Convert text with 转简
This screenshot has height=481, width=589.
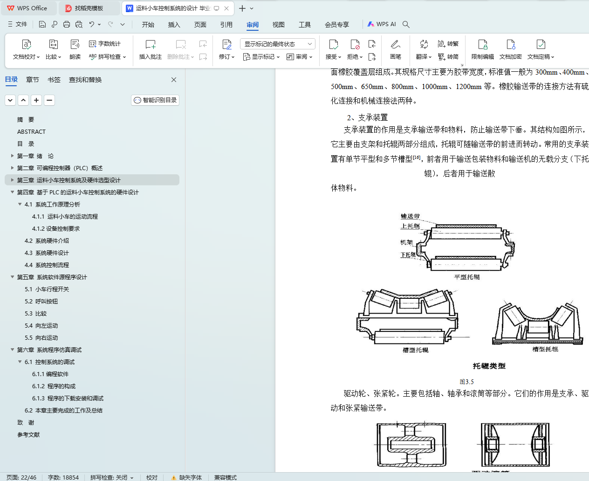(448, 57)
